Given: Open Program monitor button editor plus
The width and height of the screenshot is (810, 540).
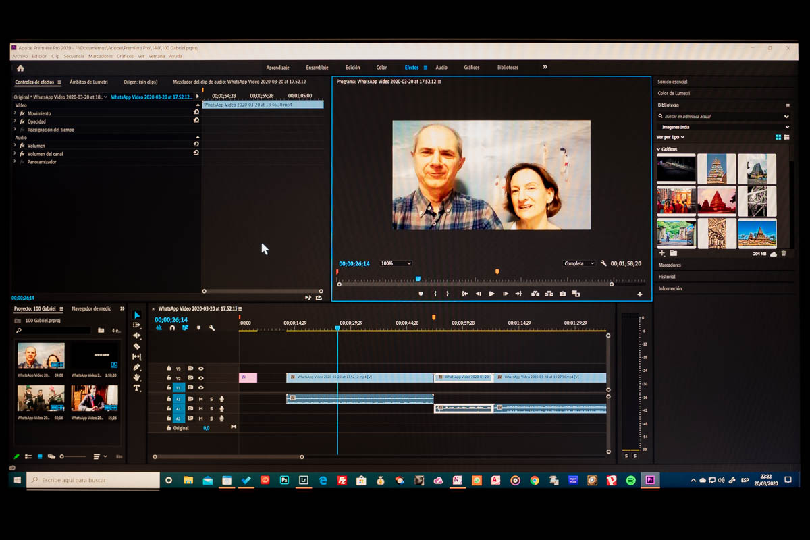Looking at the screenshot, I should point(640,294).
